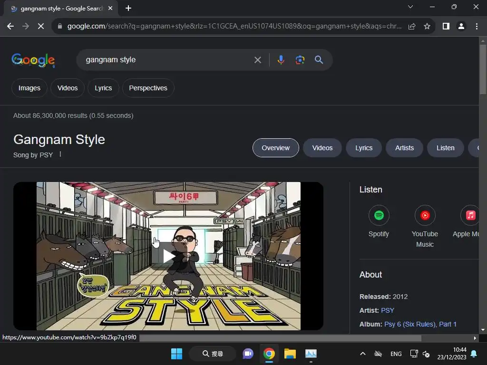Start a voice search with microphone
The image size is (487, 365).
pos(281,60)
